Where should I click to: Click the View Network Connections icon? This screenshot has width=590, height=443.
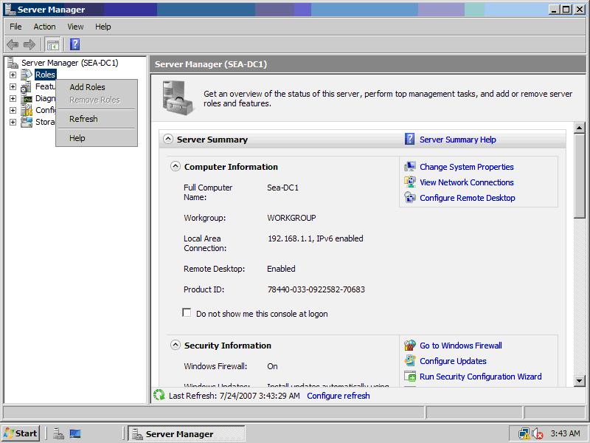pos(410,182)
